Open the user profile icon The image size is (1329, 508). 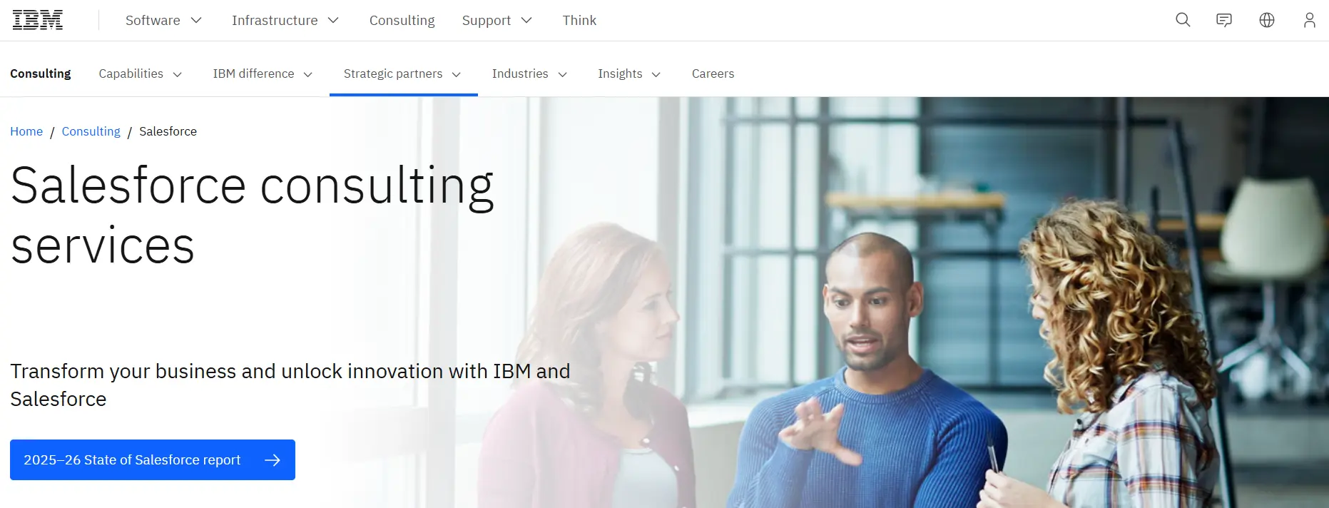coord(1310,20)
